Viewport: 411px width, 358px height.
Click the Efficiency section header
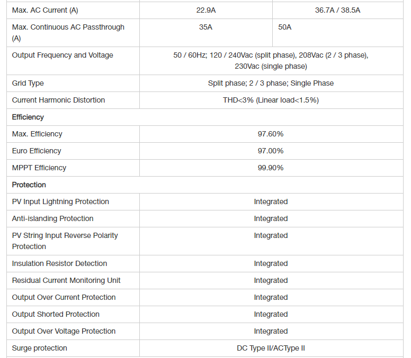28,117
